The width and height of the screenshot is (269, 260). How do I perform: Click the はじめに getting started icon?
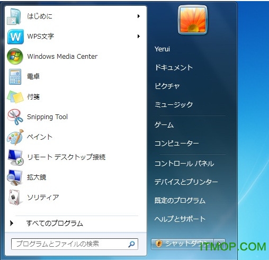point(14,16)
